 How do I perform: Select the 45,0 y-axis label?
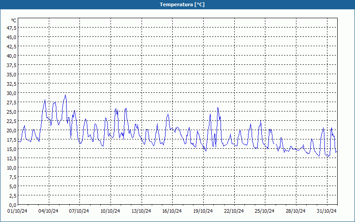click(12, 37)
